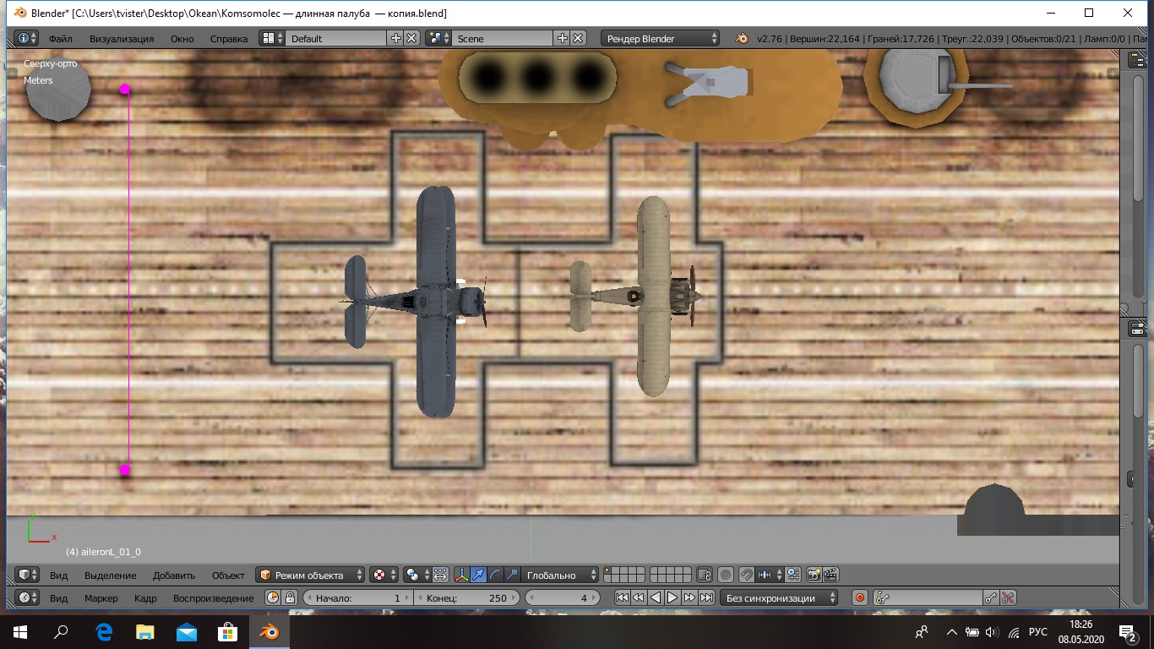Toggle the 3D manipulator widget
Screen dimensions: 1154x649
coord(462,575)
